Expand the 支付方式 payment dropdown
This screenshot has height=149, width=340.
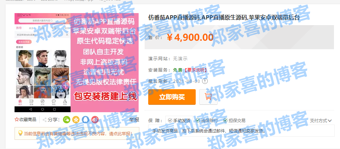click(x=321, y=121)
